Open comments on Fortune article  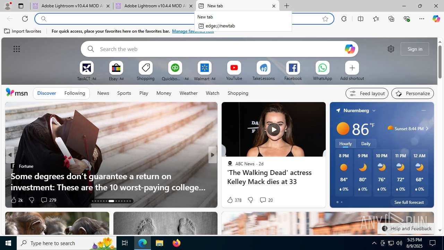click(48, 200)
